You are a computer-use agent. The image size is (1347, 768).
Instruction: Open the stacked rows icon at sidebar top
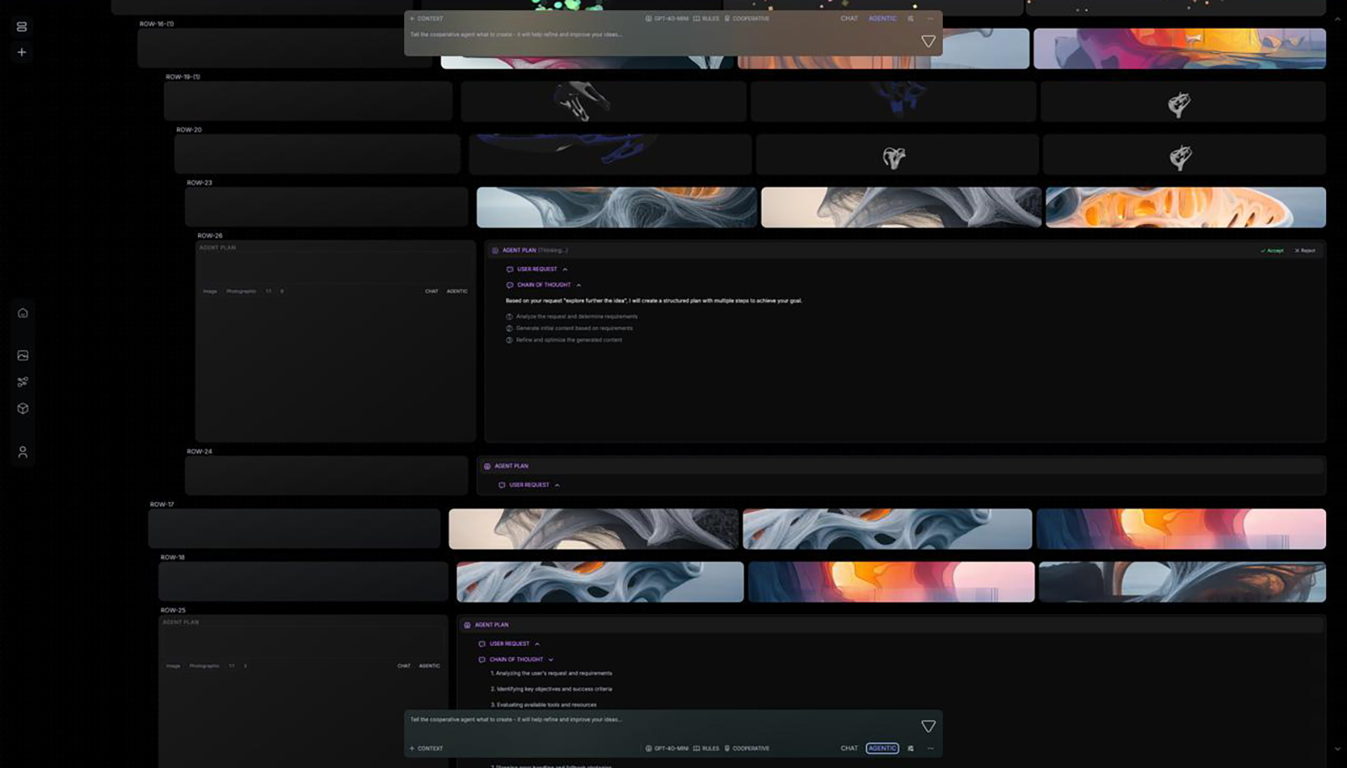click(x=22, y=27)
